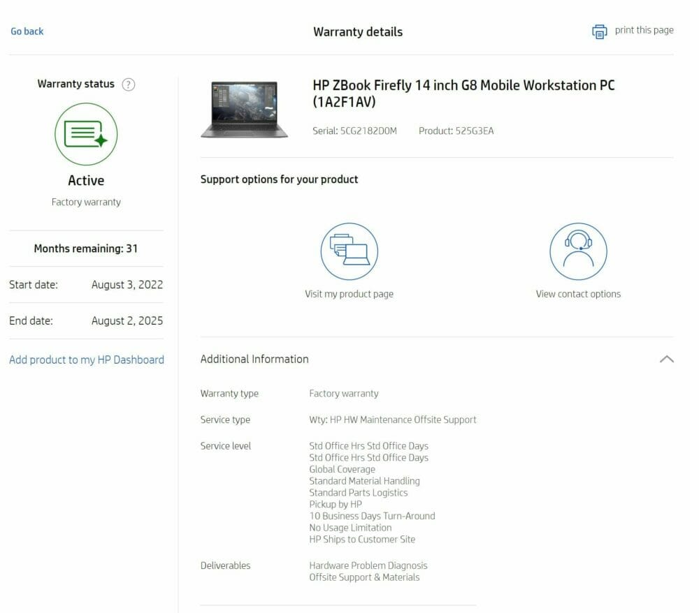The image size is (699, 613).
Task: Click Hardware Problem Diagnosis deliverable
Action: (368, 566)
